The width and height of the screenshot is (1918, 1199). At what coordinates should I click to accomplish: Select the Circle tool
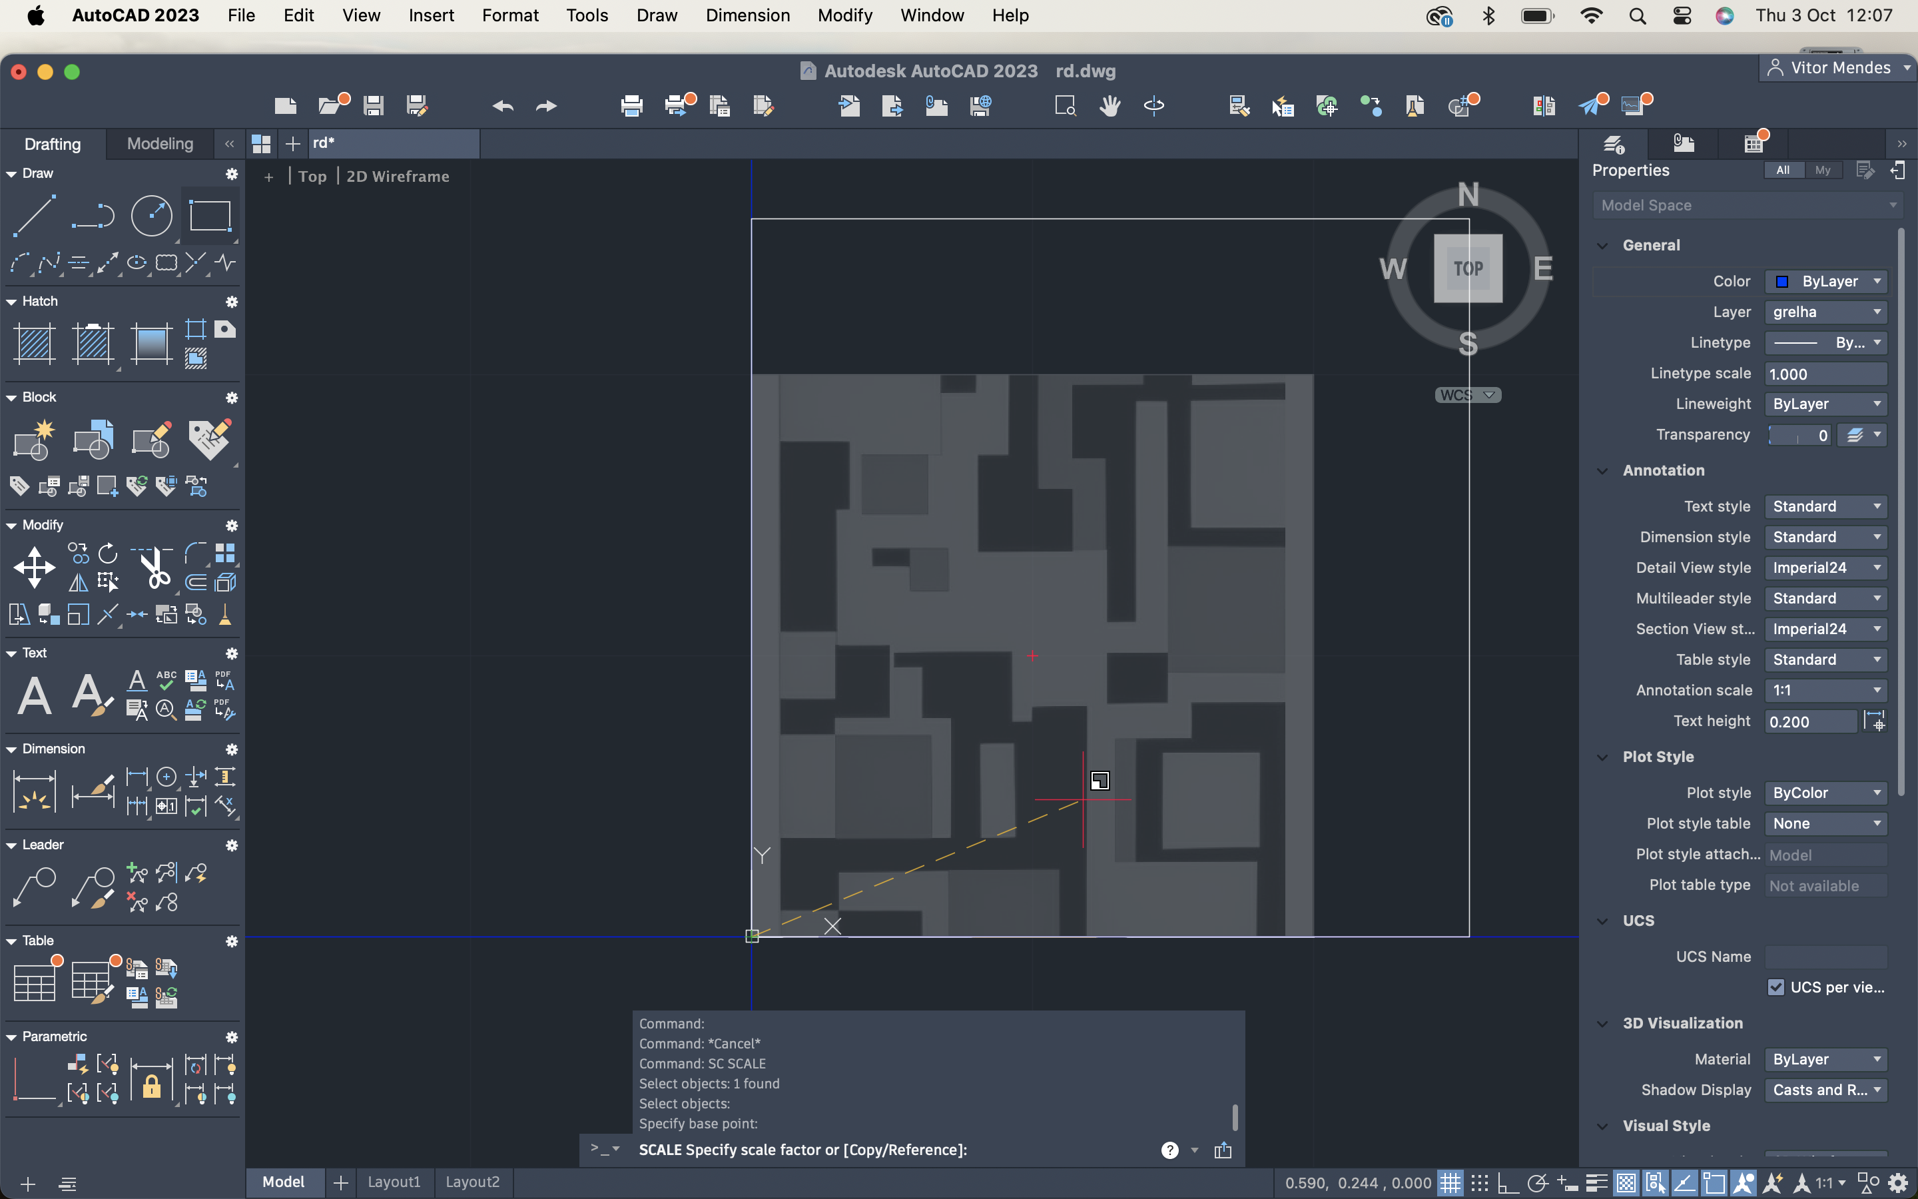(x=151, y=216)
